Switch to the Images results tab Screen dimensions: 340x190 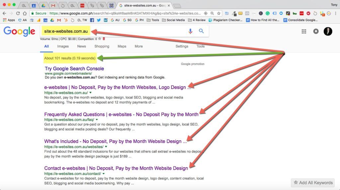(x=63, y=46)
